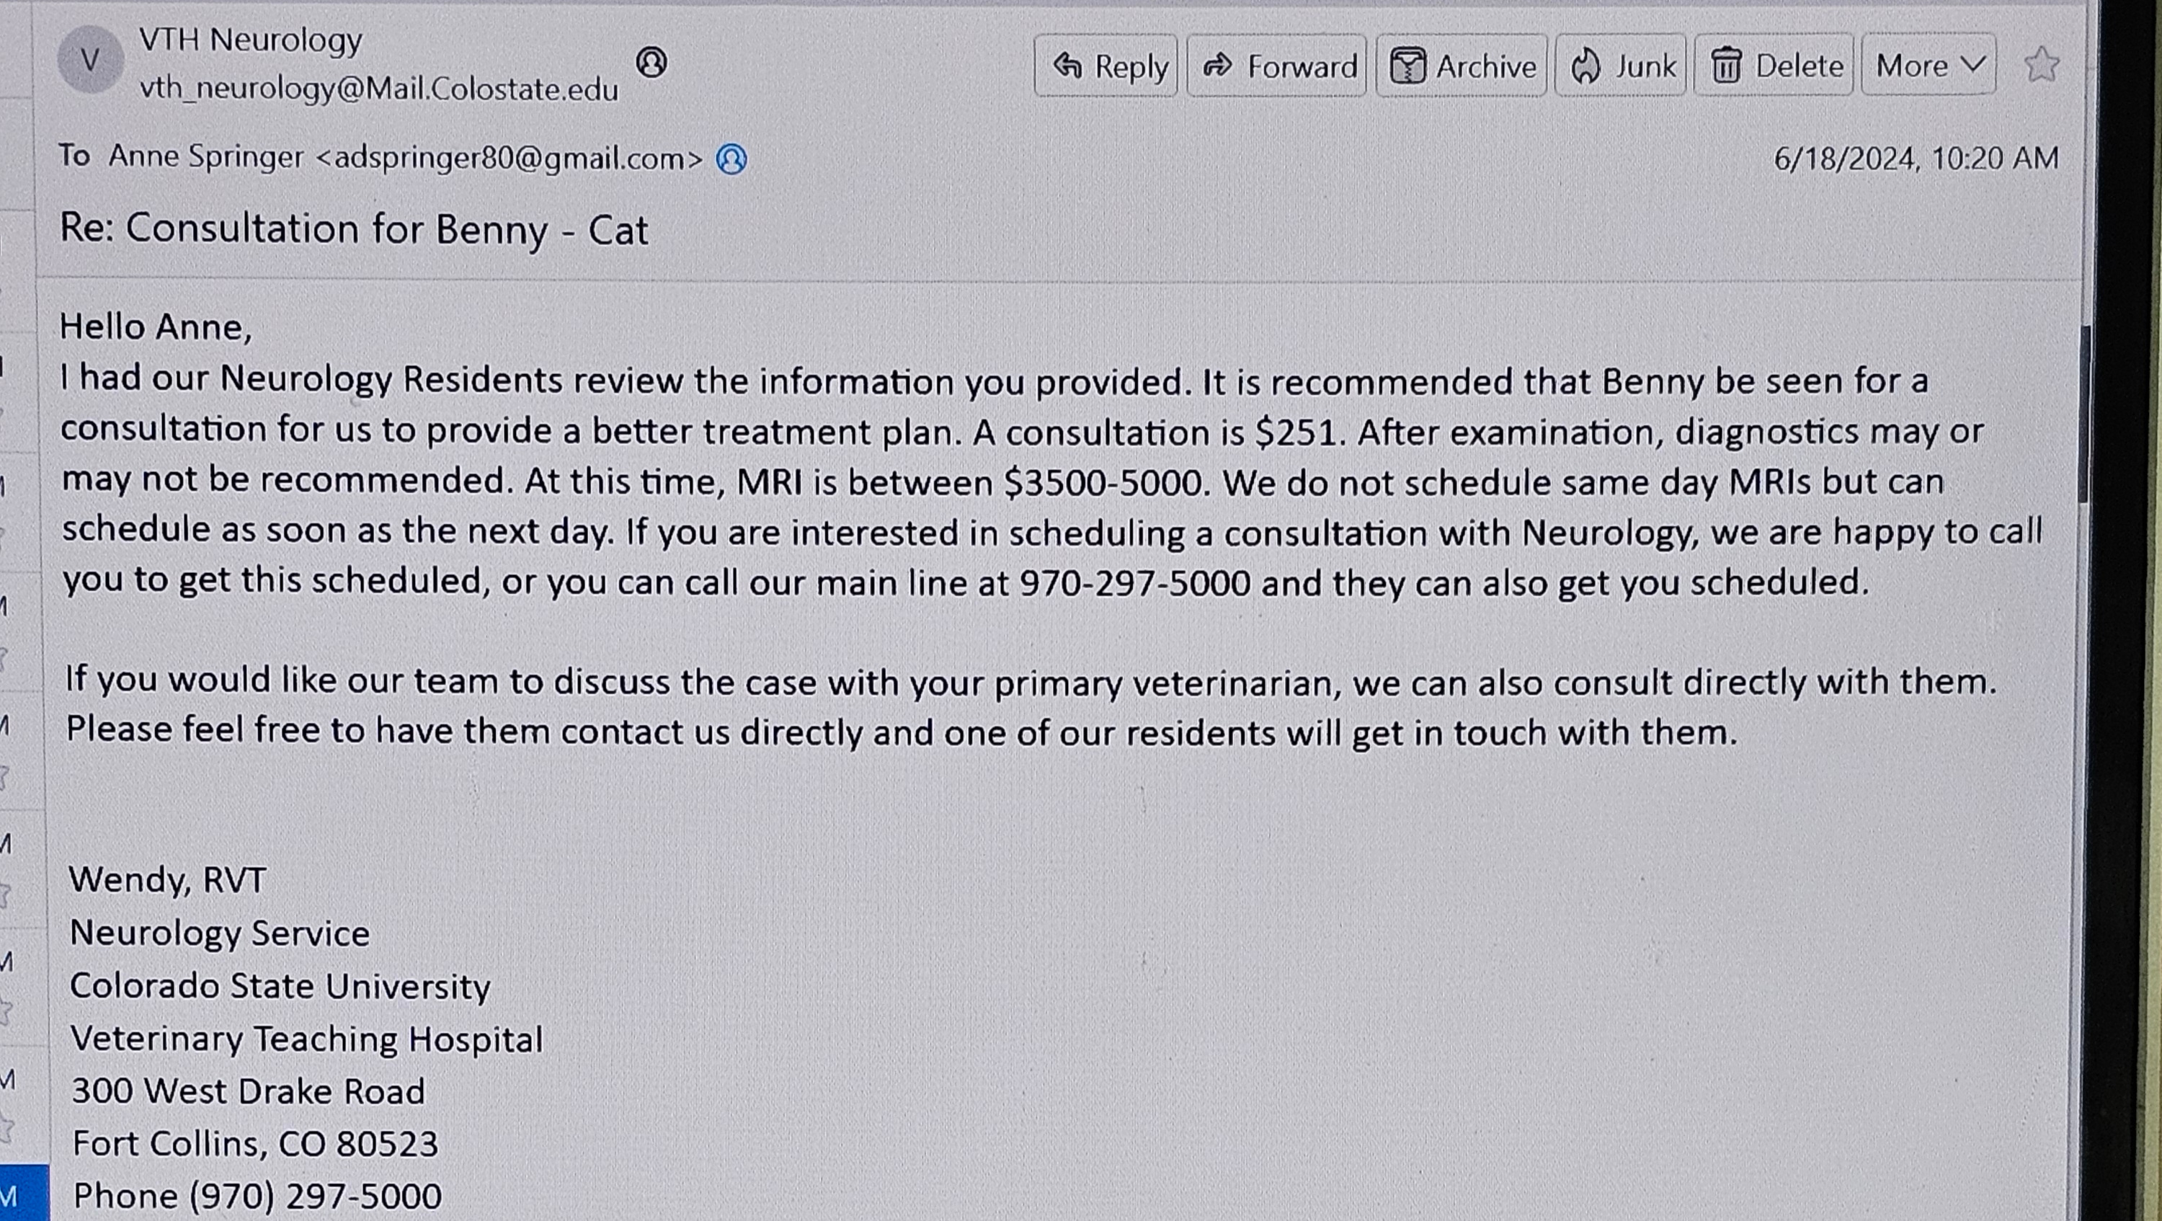Click the signature phone (970) 297-5000
The width and height of the screenshot is (2162, 1221).
click(x=256, y=1196)
